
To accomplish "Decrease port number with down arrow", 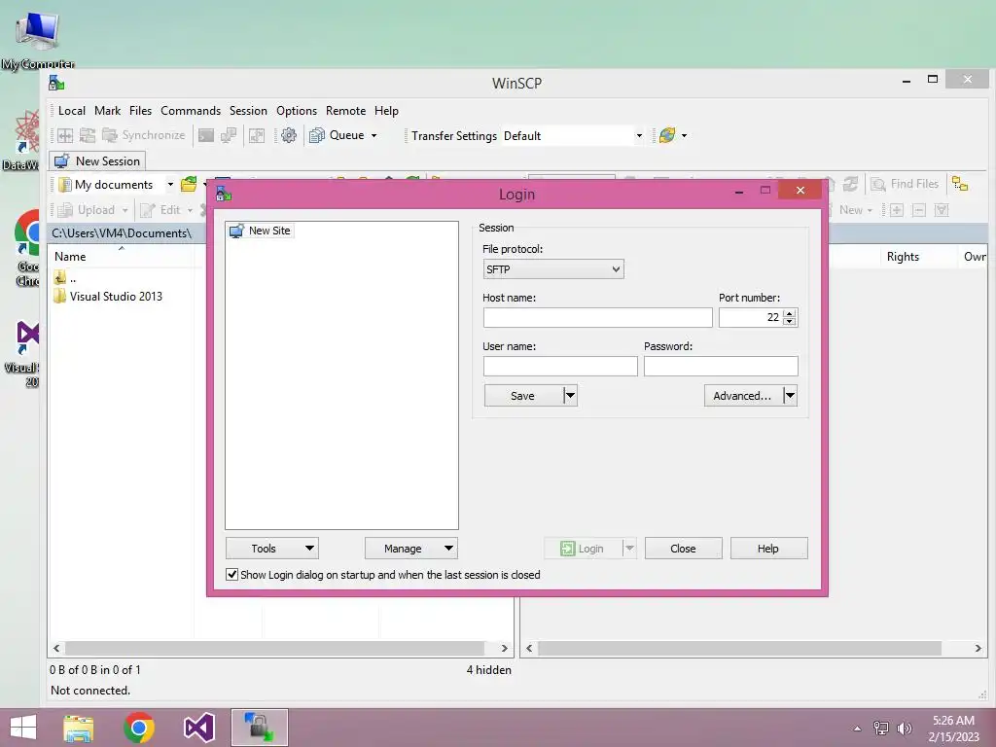I will [790, 322].
